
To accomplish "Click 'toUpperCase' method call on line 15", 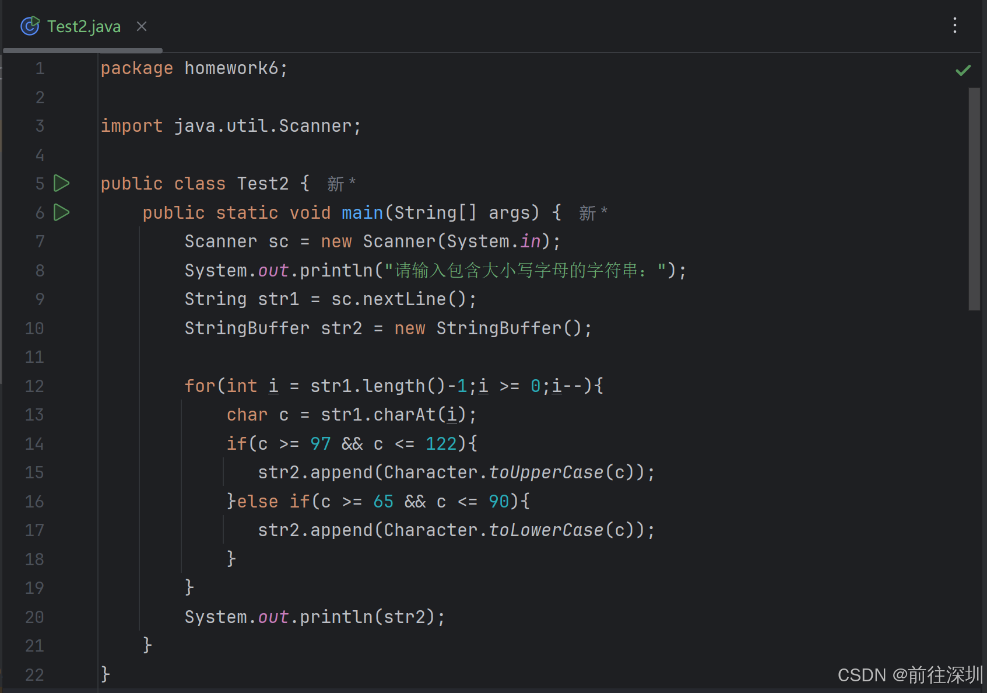I will tap(546, 473).
